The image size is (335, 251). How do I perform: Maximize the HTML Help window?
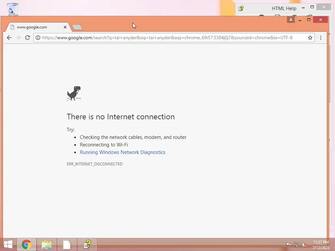click(312, 7)
